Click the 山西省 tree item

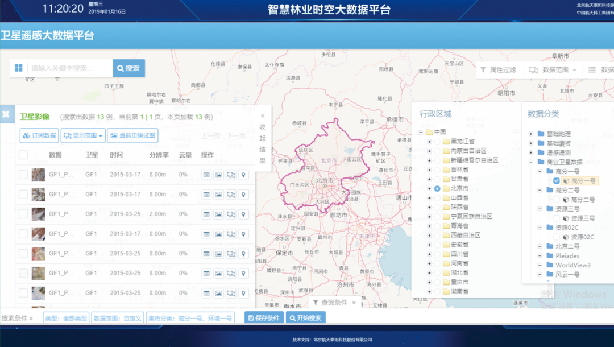point(459,198)
